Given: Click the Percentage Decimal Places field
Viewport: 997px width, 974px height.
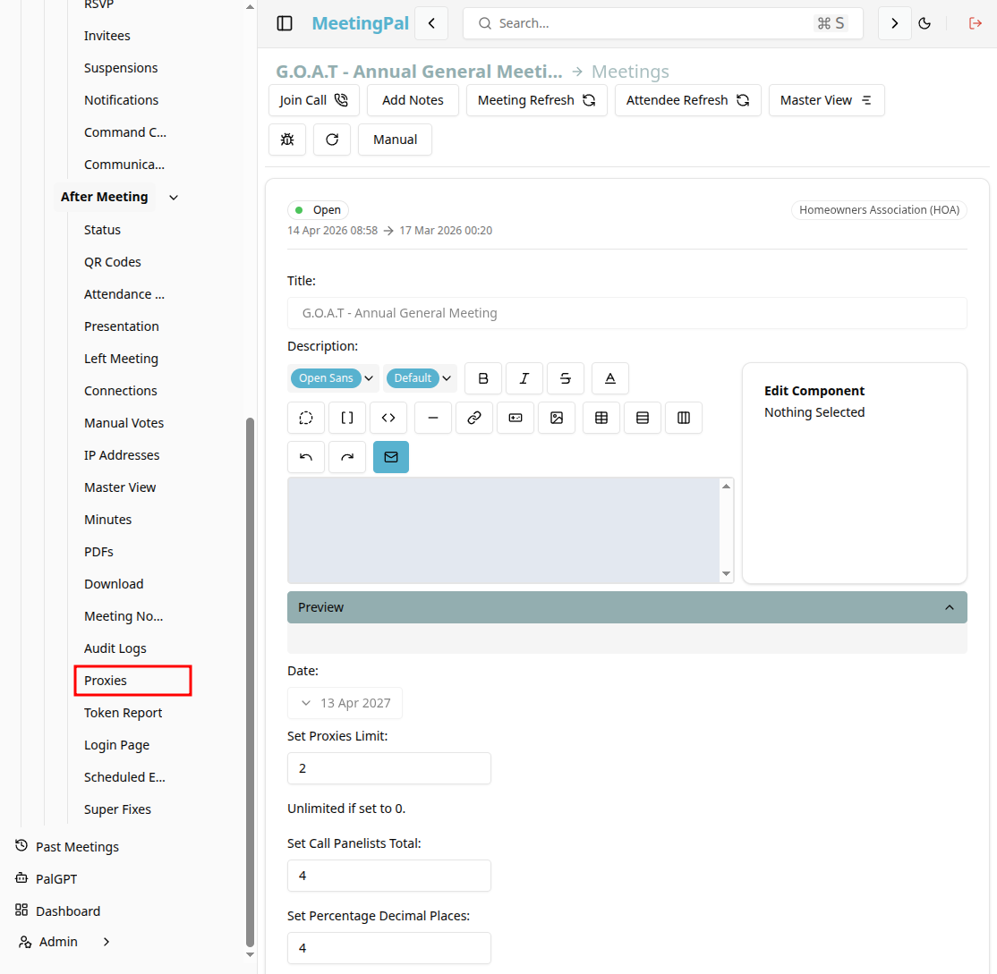Looking at the screenshot, I should (389, 948).
